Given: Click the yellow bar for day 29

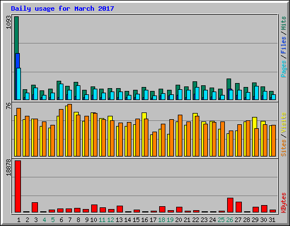Looking at the screenshot, I should coord(254,123).
